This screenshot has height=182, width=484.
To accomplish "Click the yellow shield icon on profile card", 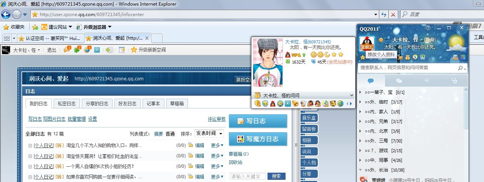I will point(257,104).
